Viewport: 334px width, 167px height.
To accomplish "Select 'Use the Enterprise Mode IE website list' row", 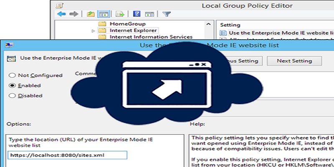I will (x=277, y=33).
